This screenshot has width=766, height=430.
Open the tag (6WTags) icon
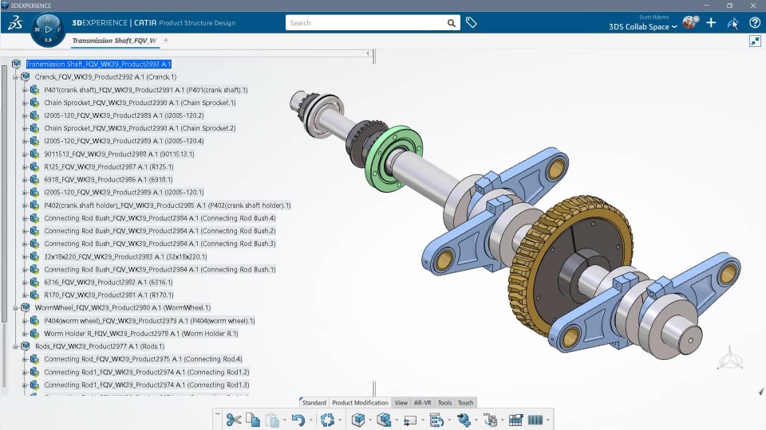coord(471,22)
